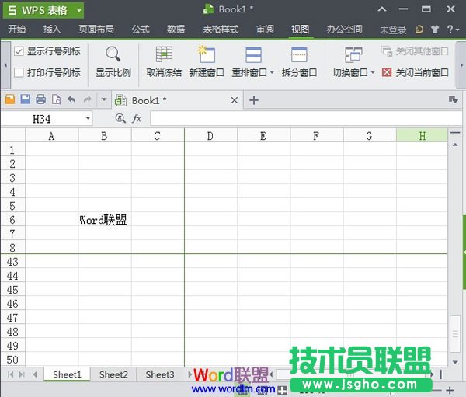Select the Sheet1 tab
Screen dimensions: 466x397
point(67,374)
